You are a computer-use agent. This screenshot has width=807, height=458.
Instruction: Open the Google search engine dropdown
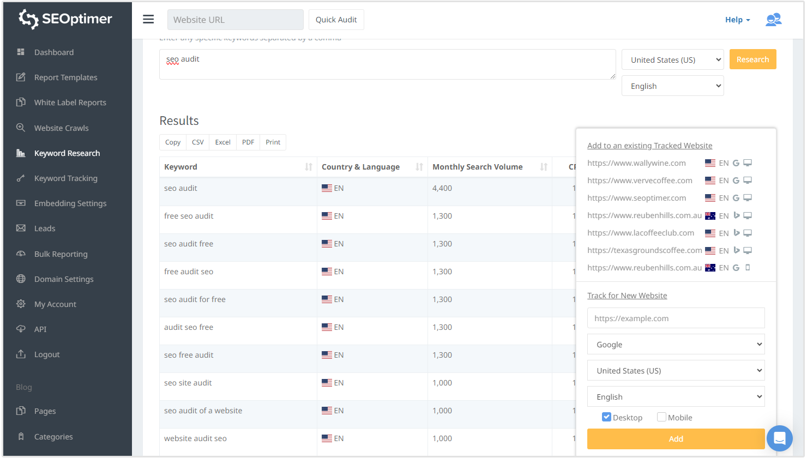pyautogui.click(x=676, y=345)
